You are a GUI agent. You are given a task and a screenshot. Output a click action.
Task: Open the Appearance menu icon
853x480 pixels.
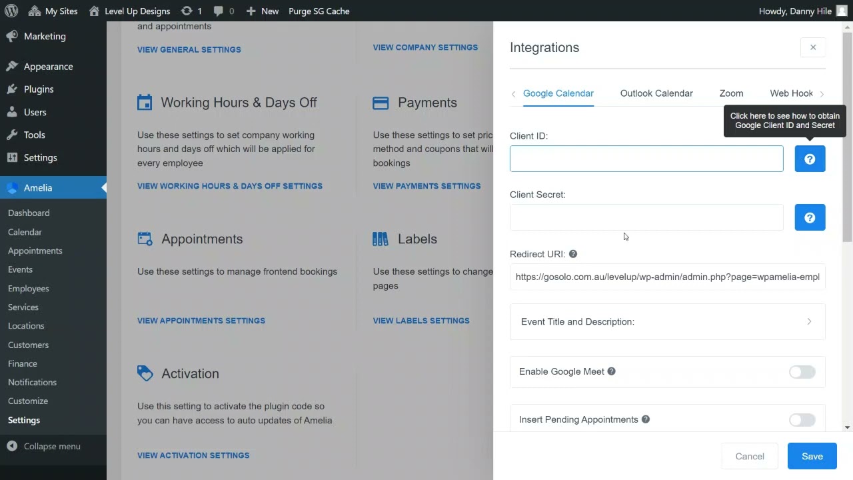click(12, 67)
